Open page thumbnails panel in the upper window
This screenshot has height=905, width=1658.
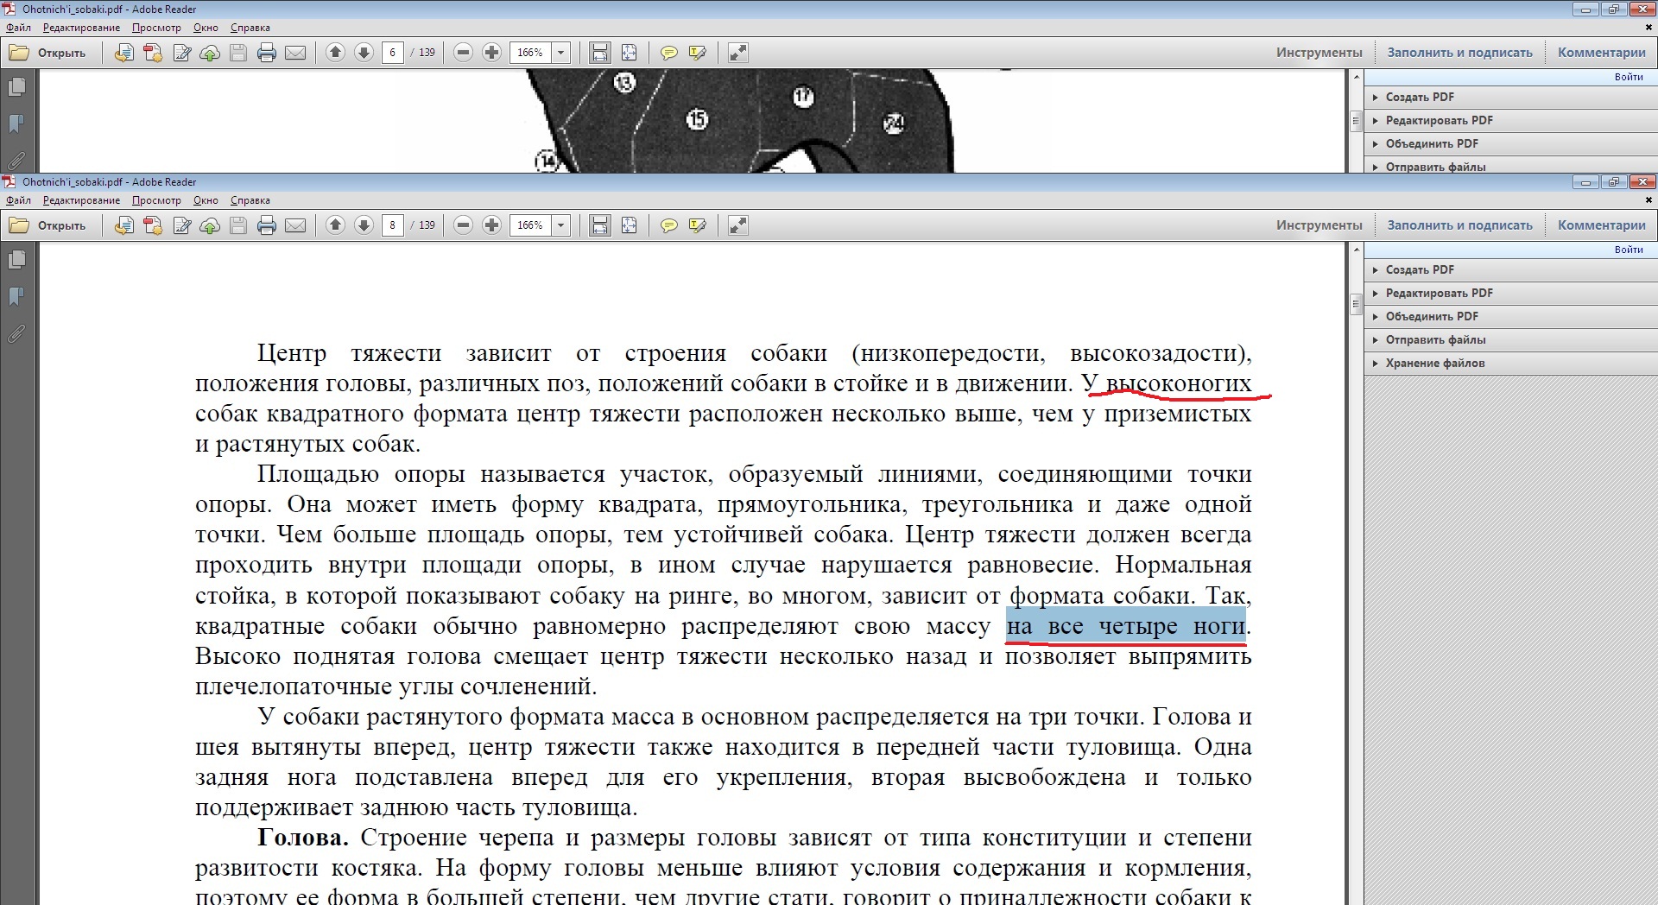pos(16,87)
